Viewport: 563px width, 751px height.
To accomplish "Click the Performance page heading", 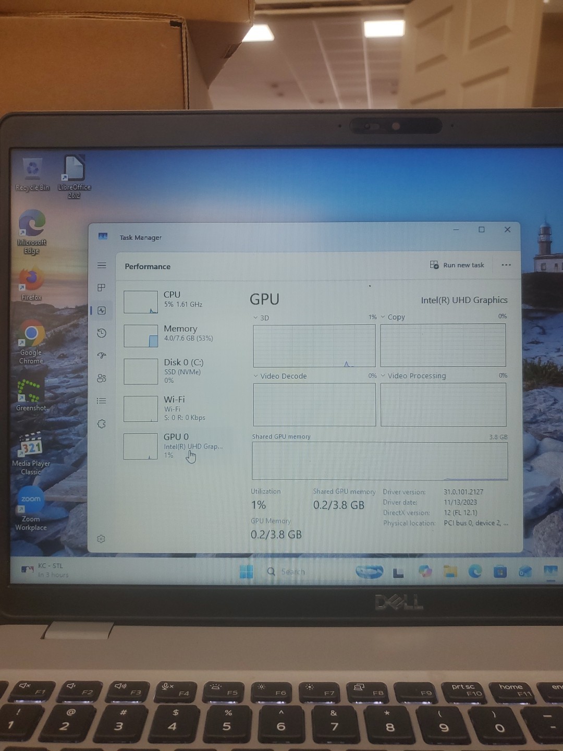I will pyautogui.click(x=148, y=267).
